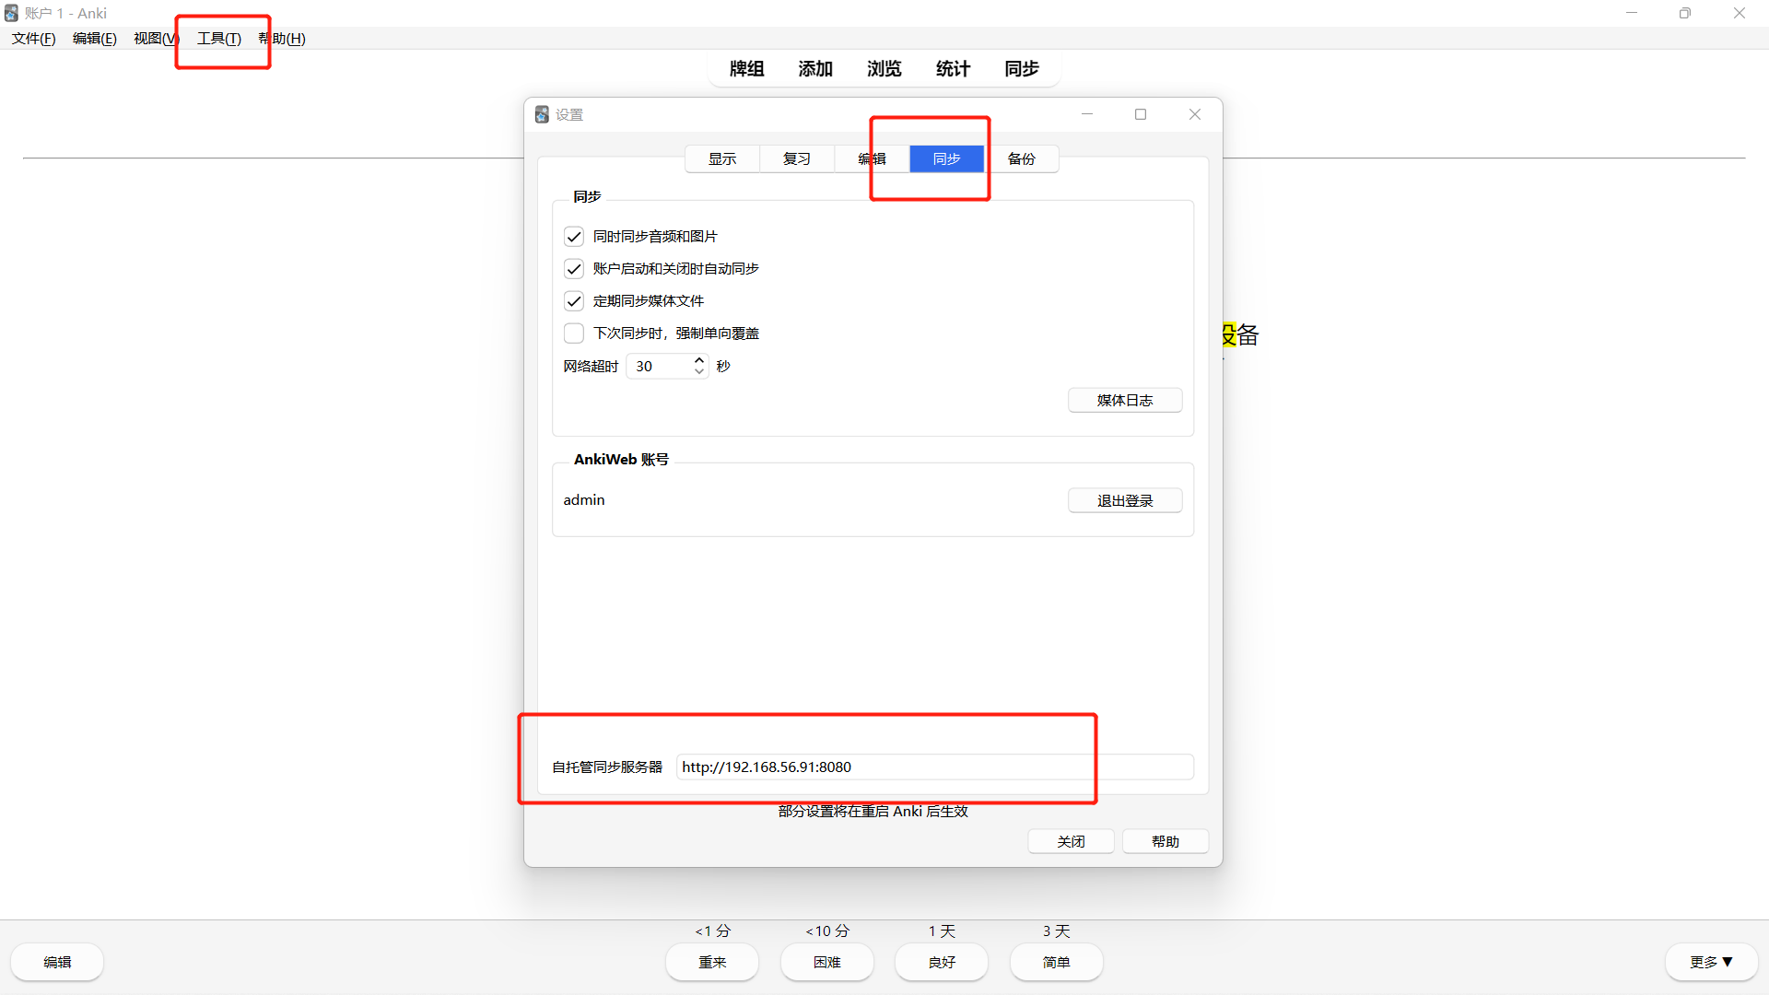Click the 帮助 button in settings
This screenshot has width=1769, height=995.
[1166, 841]
